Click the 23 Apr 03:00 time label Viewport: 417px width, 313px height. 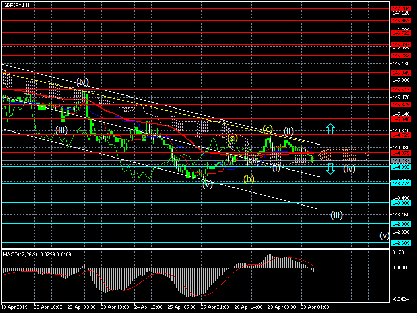point(82,307)
